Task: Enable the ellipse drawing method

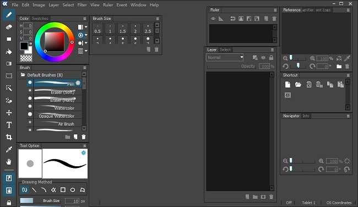Action: pos(73,190)
